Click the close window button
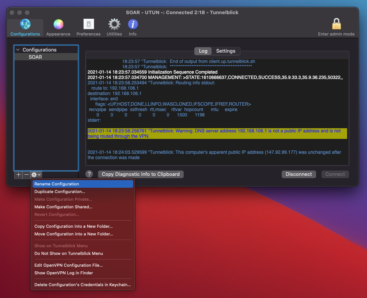 [x=12, y=12]
